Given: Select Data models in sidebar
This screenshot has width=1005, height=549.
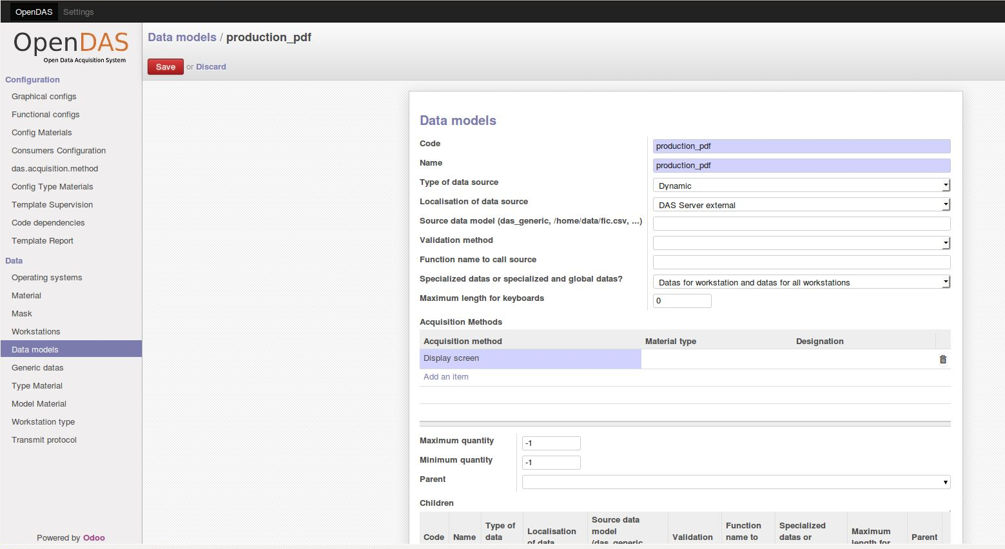Looking at the screenshot, I should (x=71, y=349).
